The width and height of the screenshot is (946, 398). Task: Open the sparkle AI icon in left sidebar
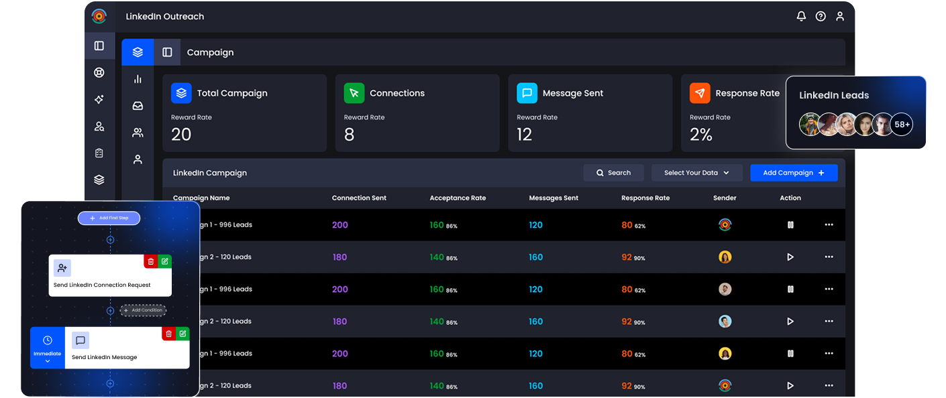pos(99,99)
